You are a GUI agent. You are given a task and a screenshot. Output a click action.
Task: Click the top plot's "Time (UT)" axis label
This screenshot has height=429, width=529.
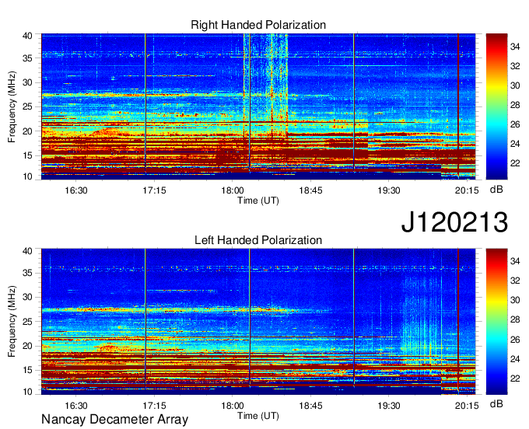(258, 201)
